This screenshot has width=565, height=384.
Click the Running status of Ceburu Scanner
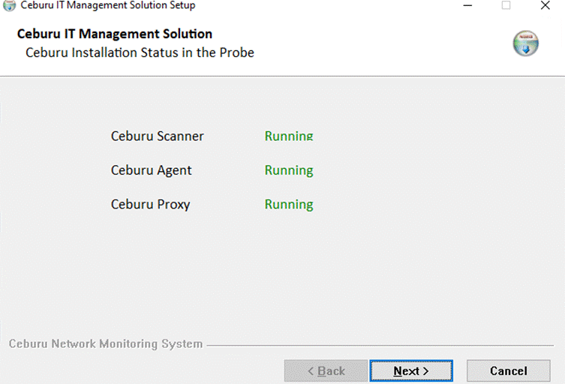coord(289,136)
